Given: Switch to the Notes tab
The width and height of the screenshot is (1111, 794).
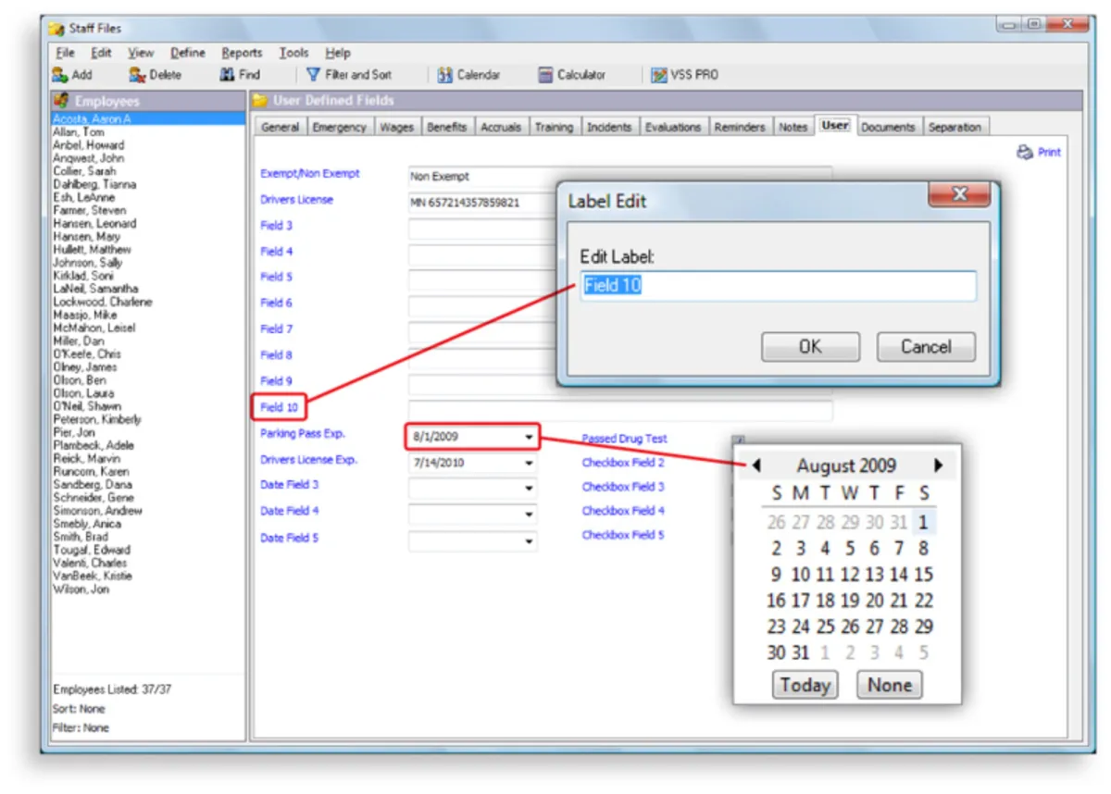Looking at the screenshot, I should (x=793, y=128).
